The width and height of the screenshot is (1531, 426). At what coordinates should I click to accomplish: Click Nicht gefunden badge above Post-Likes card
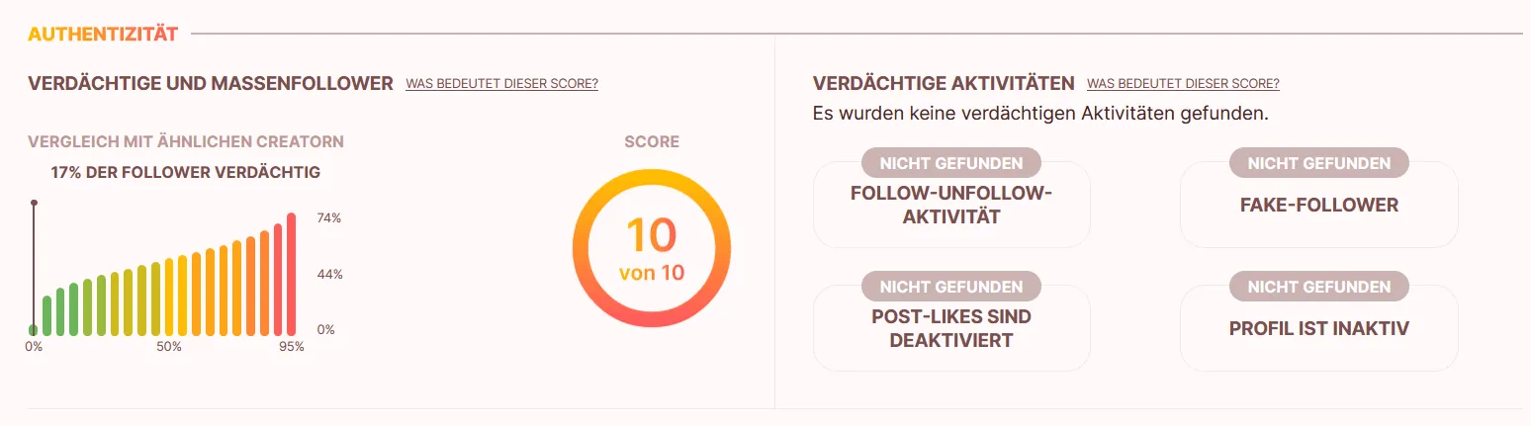pos(950,287)
